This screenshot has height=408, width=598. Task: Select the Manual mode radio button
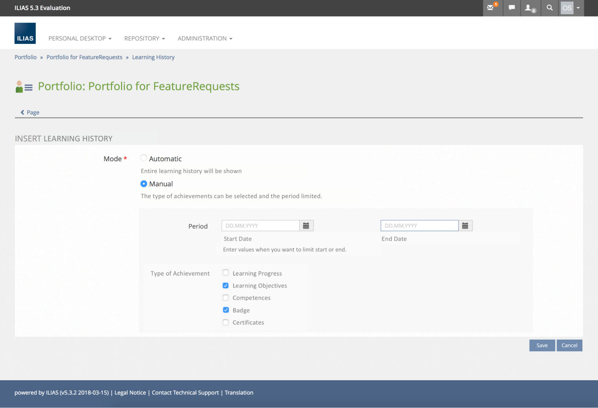tap(144, 184)
